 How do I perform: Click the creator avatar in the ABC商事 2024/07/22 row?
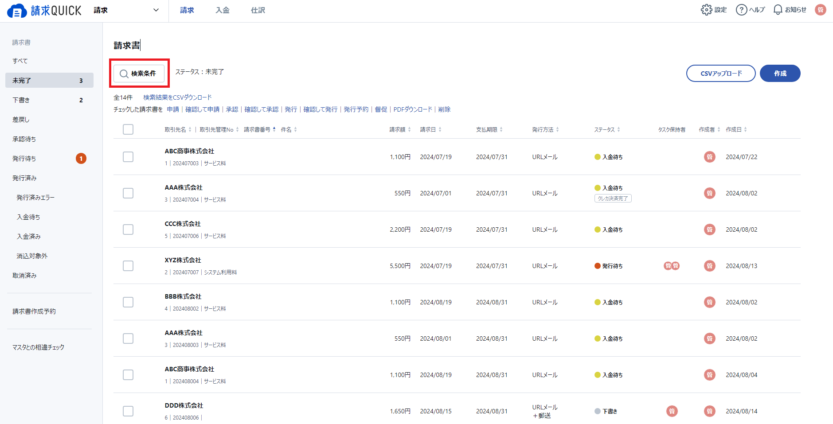[710, 157]
